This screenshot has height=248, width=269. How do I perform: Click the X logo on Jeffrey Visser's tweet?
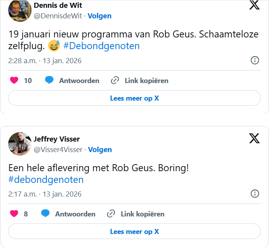(x=254, y=138)
